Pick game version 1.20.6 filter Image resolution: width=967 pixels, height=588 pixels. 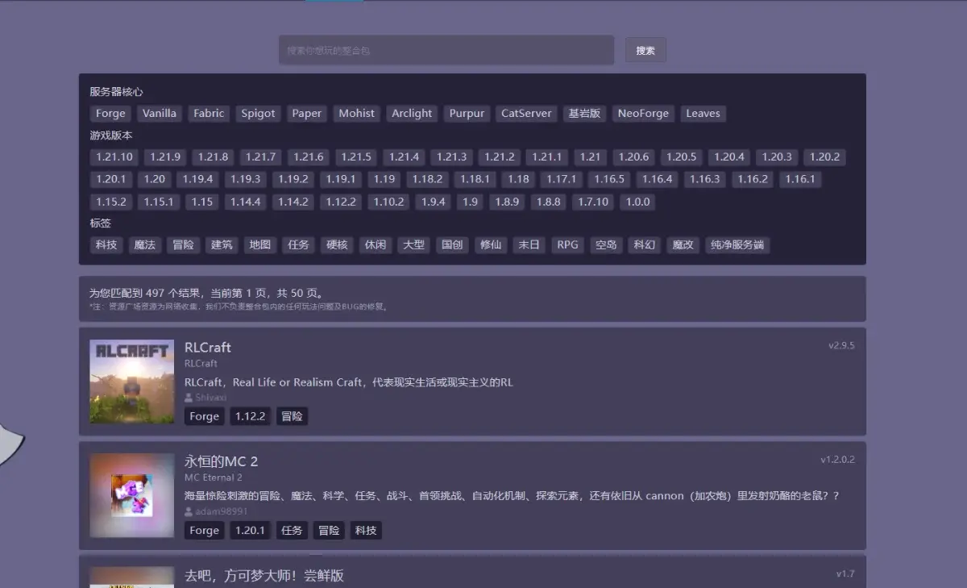(634, 157)
